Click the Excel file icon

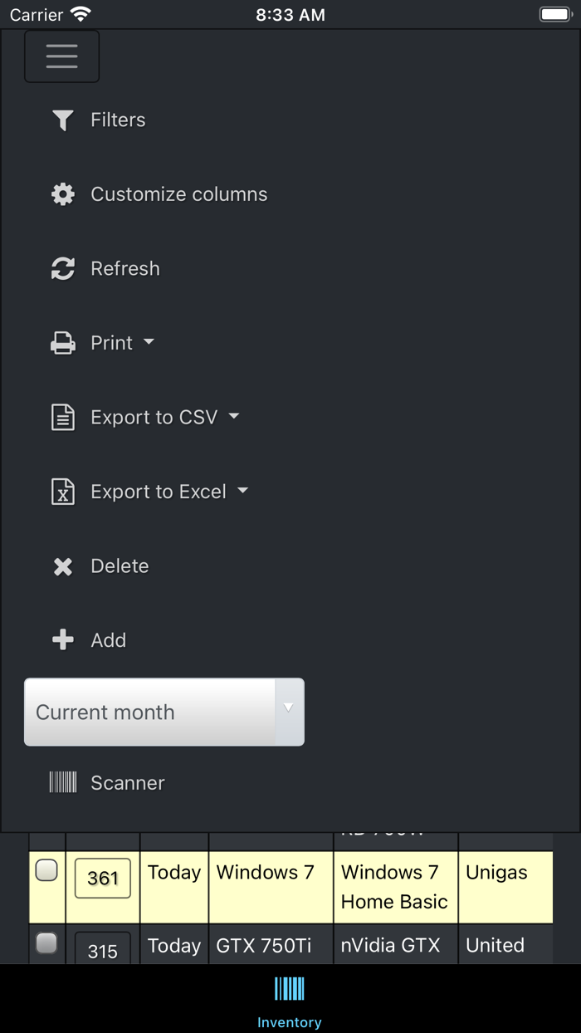(63, 492)
